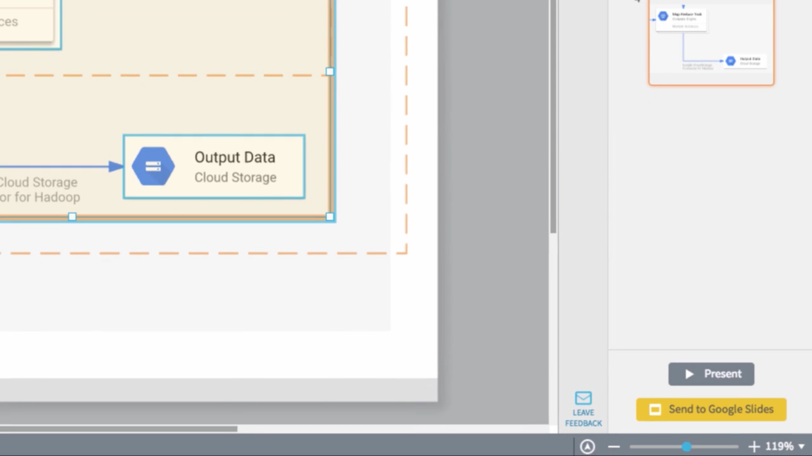The image size is (812, 456).
Task: Click Send to Google Slides button
Action: pos(711,410)
